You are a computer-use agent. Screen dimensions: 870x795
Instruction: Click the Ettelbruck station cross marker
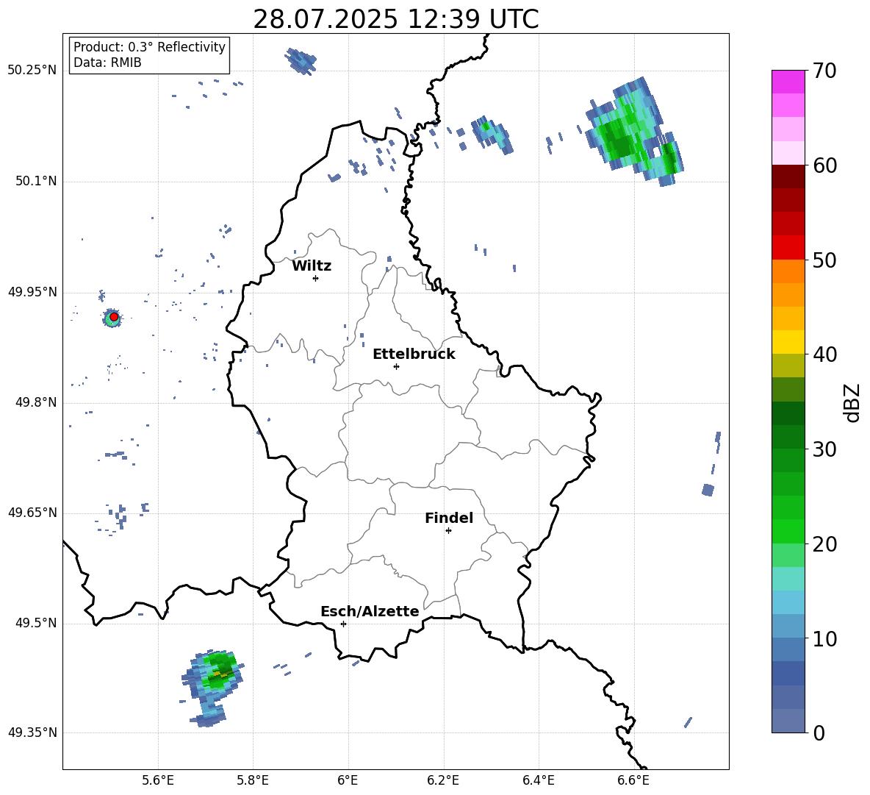tap(396, 366)
